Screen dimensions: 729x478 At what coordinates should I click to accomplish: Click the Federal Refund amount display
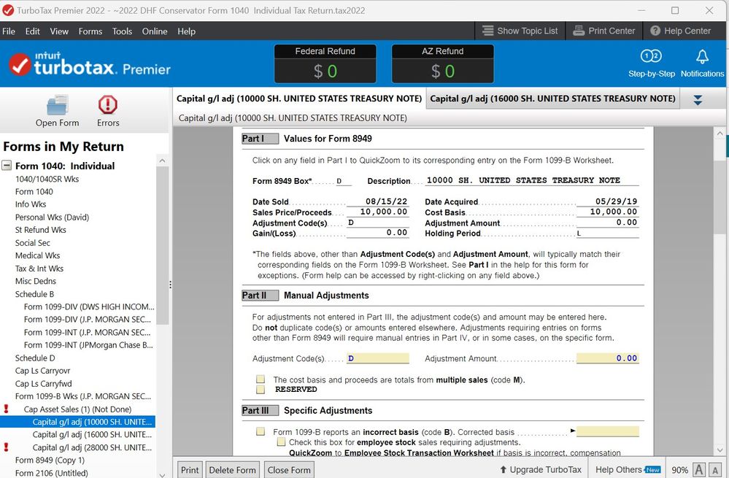[325, 71]
